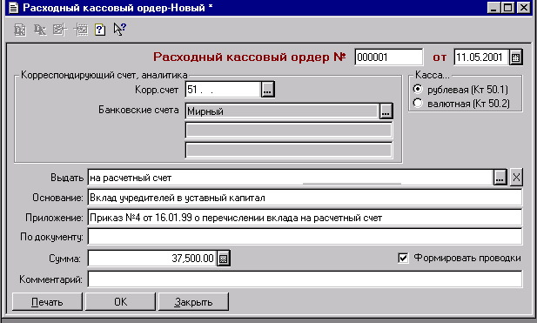Click the fourth toolbar dotted-table icon

pyautogui.click(x=80, y=30)
